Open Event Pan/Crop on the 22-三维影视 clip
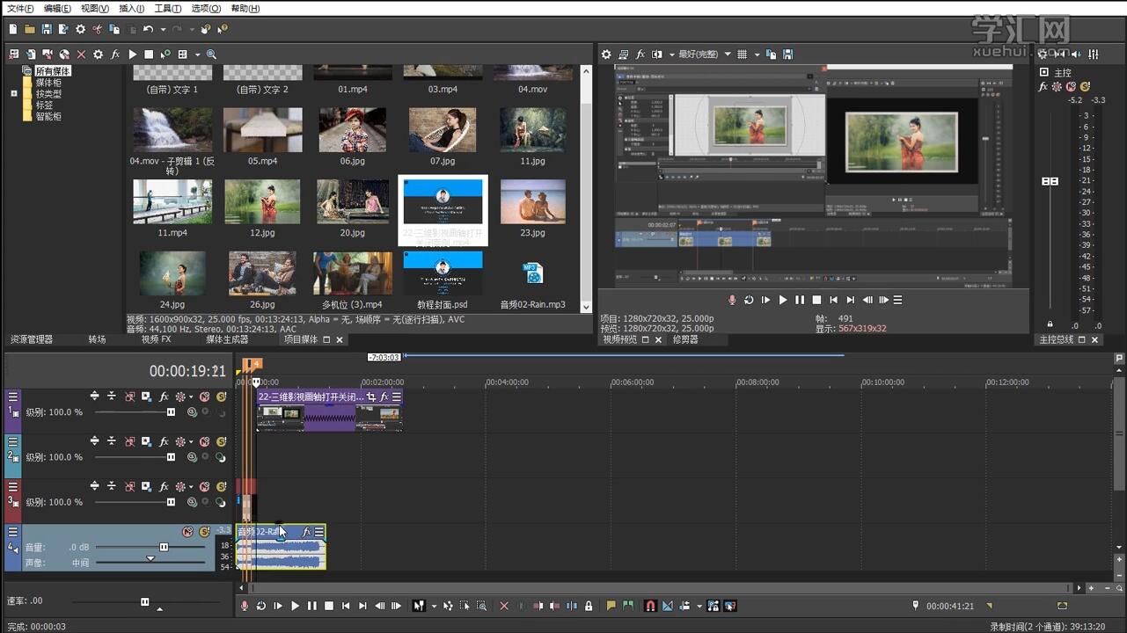 pyautogui.click(x=371, y=397)
